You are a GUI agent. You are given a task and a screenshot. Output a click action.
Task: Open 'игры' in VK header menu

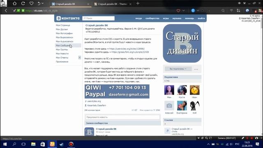click(166, 18)
